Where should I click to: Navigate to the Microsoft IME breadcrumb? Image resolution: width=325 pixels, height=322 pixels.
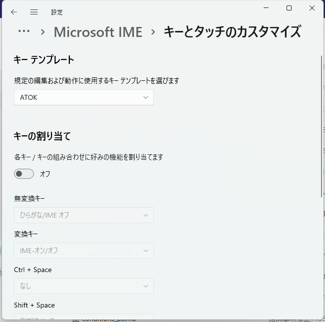click(98, 32)
